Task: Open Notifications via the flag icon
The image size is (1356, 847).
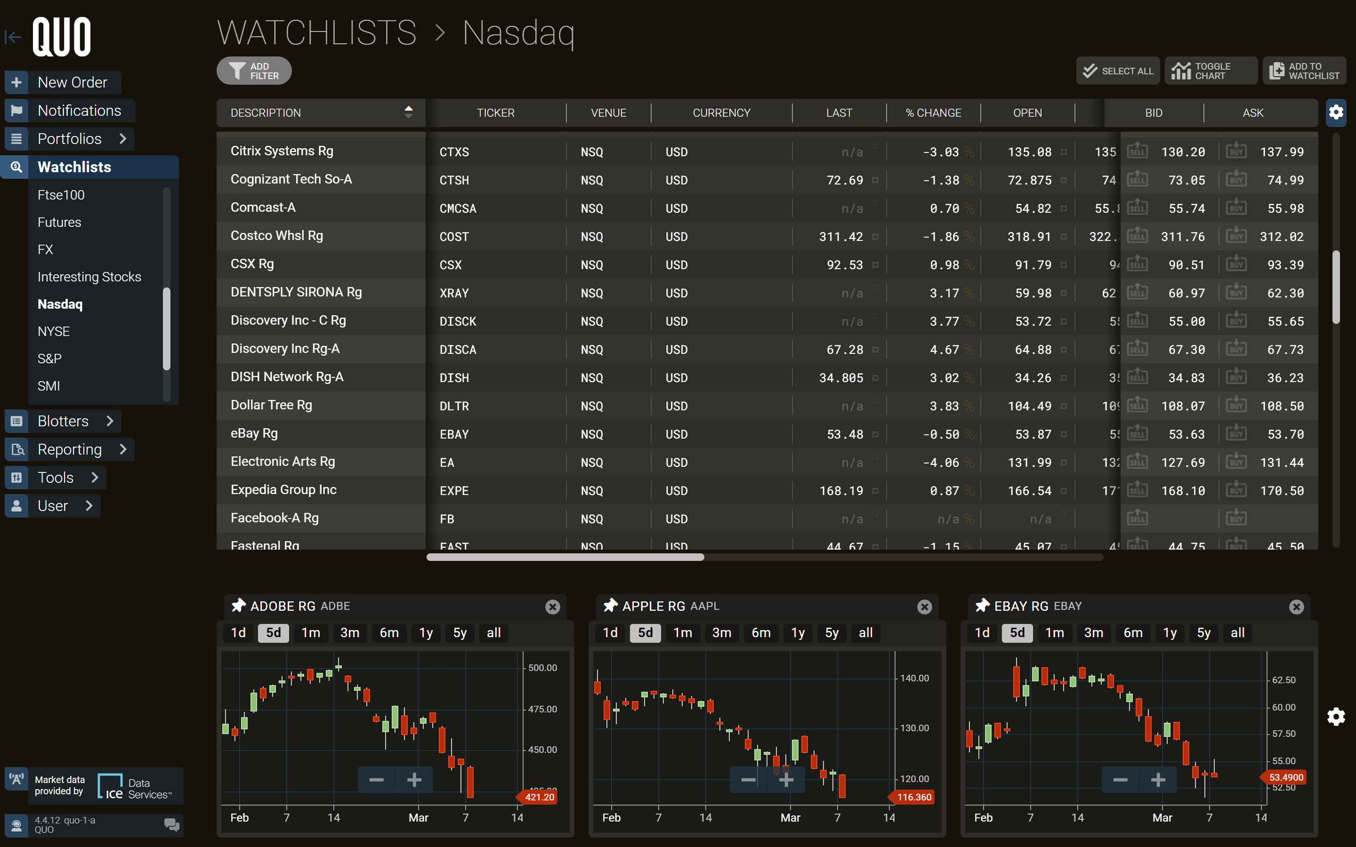Action: coord(16,111)
